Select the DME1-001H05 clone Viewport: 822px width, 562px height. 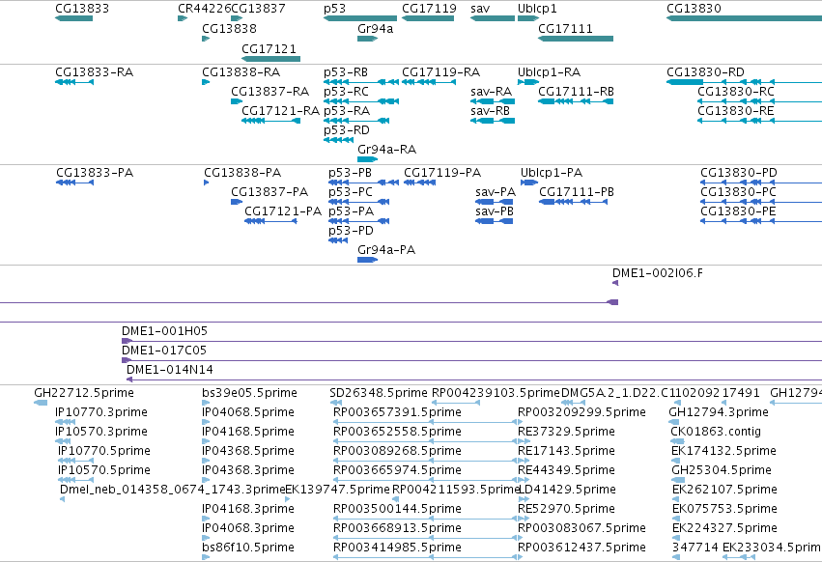[x=471, y=341]
